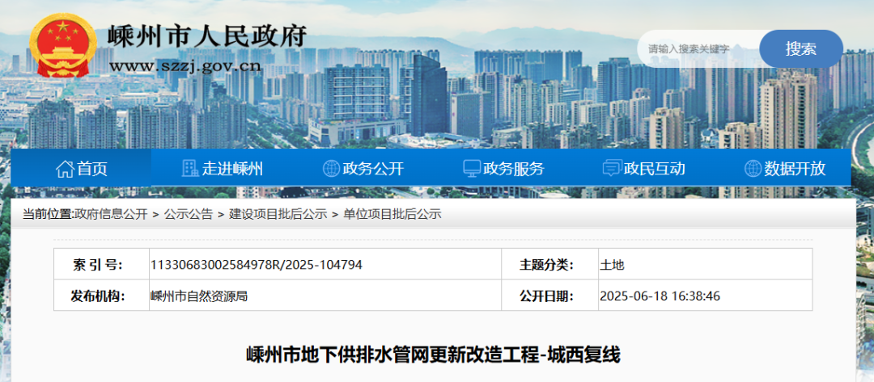The image size is (874, 382).
Task: Click the national emblem logo
Action: (62, 47)
